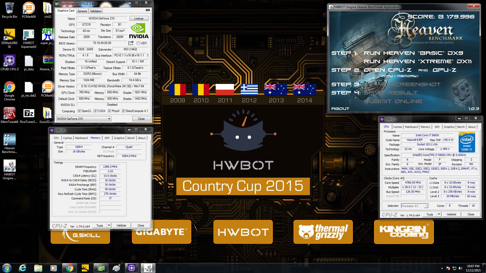Viewport: 486px width, 273px height.
Task: Click Run Heaven Xtreme DX11 option
Action: [418, 61]
